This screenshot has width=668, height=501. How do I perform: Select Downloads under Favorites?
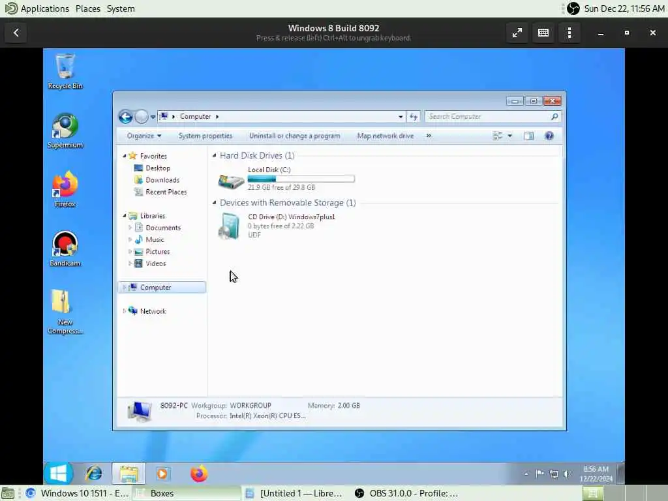(x=162, y=180)
